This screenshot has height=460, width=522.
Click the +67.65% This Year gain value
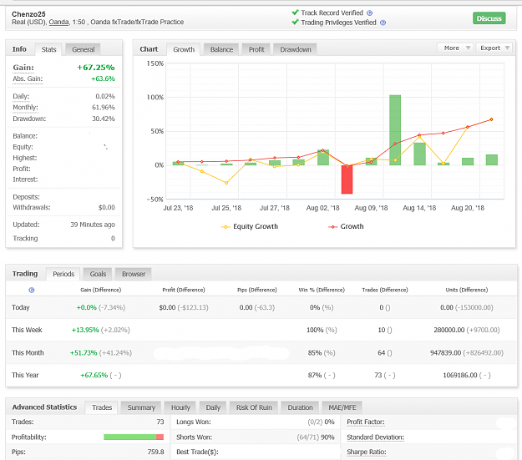tap(94, 375)
